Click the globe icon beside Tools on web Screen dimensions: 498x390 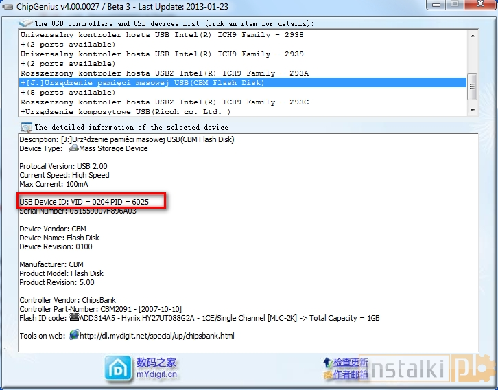click(74, 336)
